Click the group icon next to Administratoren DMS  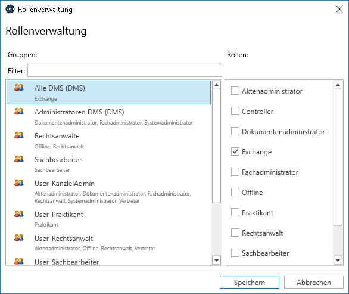tap(19, 112)
